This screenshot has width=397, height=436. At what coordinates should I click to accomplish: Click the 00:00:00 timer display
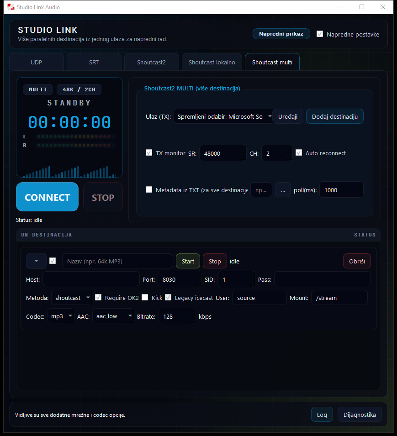[x=69, y=122]
